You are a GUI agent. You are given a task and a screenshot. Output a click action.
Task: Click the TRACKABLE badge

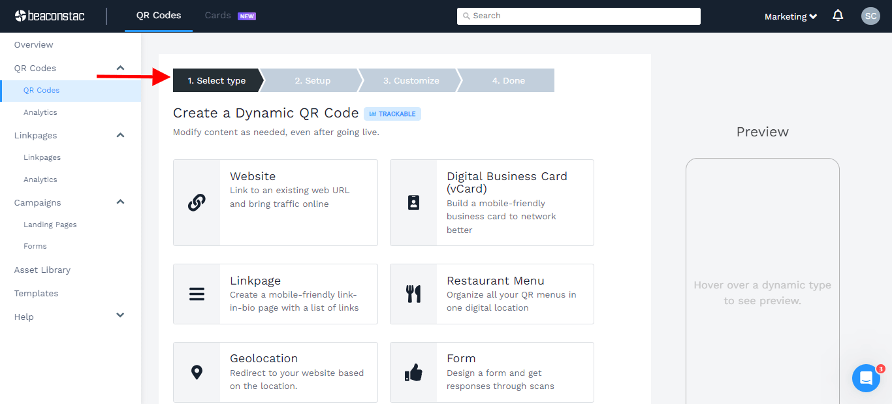[392, 114]
